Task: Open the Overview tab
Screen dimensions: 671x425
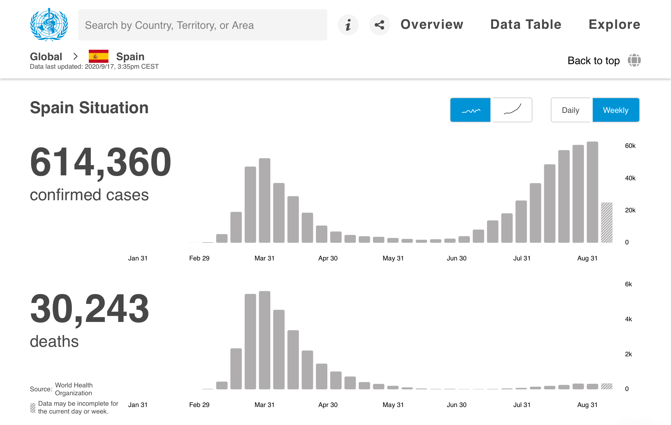Action: [432, 25]
